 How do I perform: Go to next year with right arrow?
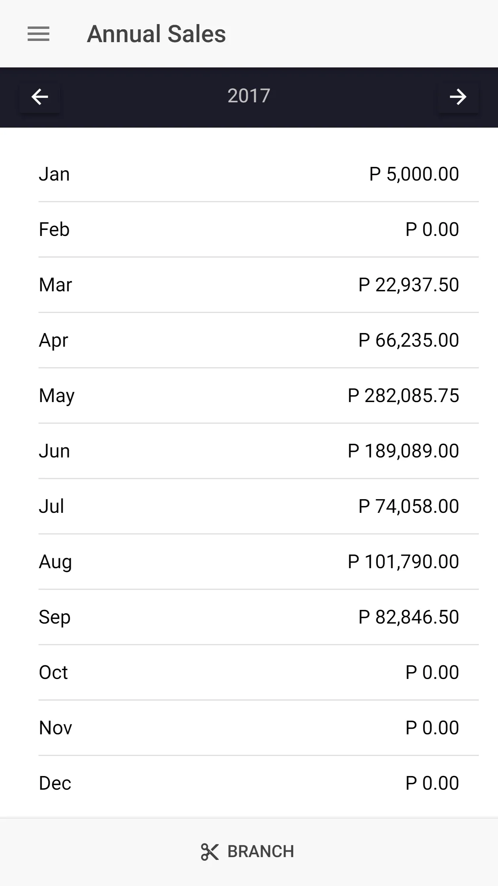pyautogui.click(x=458, y=97)
